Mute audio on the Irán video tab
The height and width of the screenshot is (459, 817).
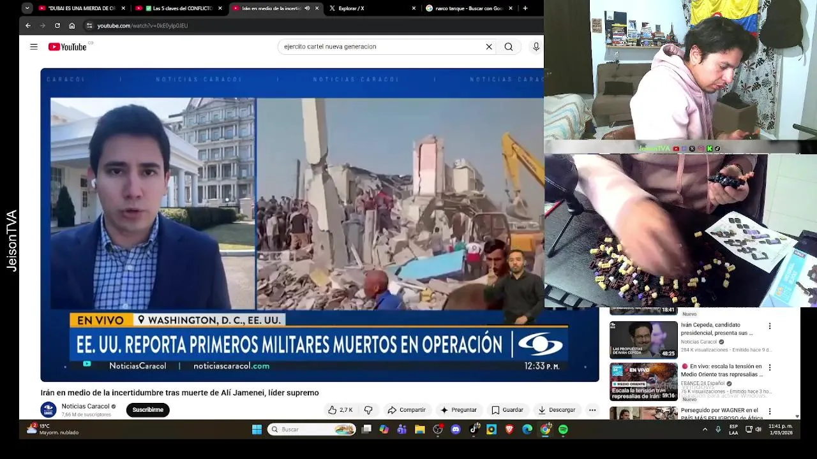307,8
